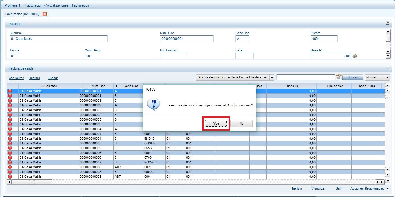This screenshot has height=197, width=395.
Task: Open the Sucursal+num. Doc. index dropdown
Action: point(235,77)
